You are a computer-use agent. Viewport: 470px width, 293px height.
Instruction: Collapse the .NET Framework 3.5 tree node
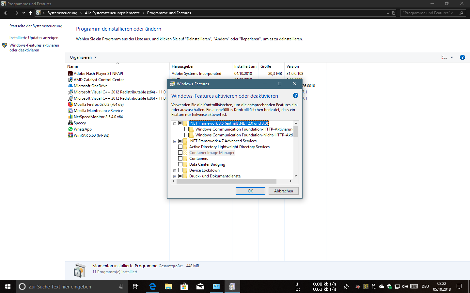click(x=175, y=124)
